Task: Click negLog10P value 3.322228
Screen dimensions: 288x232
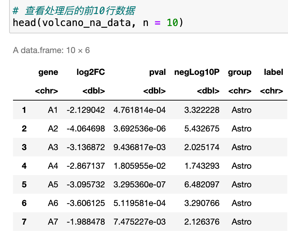Action: (202, 110)
